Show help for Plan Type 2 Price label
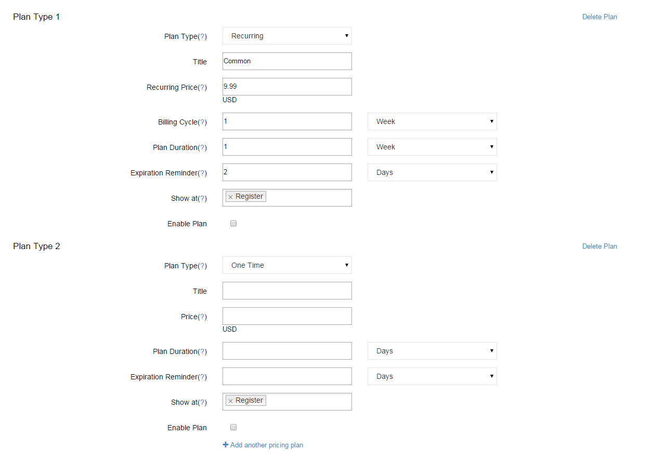 click(202, 317)
